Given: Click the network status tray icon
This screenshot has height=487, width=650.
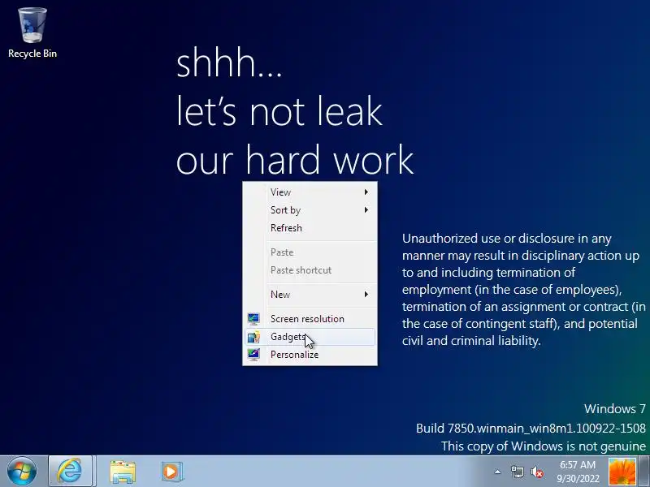Looking at the screenshot, I should [517, 472].
